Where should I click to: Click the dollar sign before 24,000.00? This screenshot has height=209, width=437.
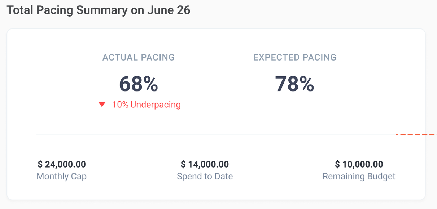click(40, 165)
